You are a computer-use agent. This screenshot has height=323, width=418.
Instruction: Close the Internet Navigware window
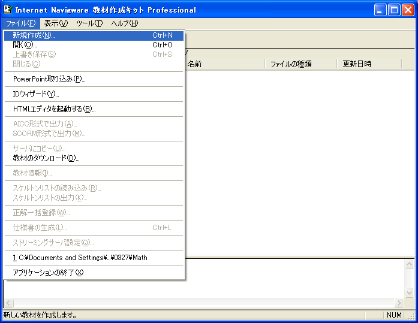(408, 10)
